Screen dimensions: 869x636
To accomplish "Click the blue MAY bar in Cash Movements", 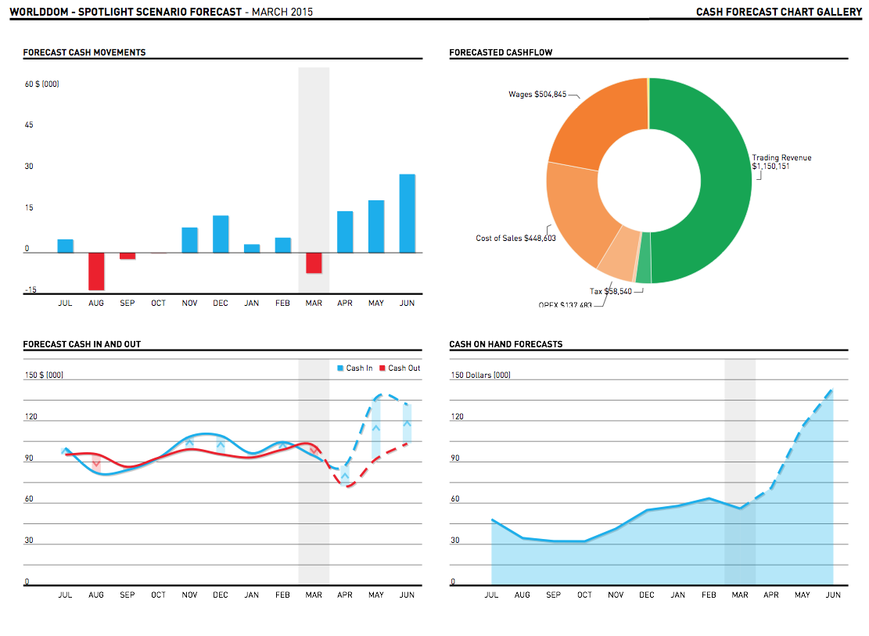I will 376,227.
